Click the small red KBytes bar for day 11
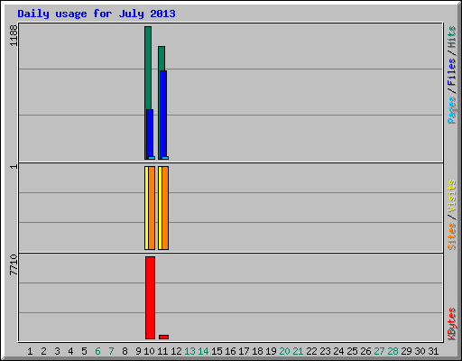This screenshot has width=462, height=361. (163, 337)
